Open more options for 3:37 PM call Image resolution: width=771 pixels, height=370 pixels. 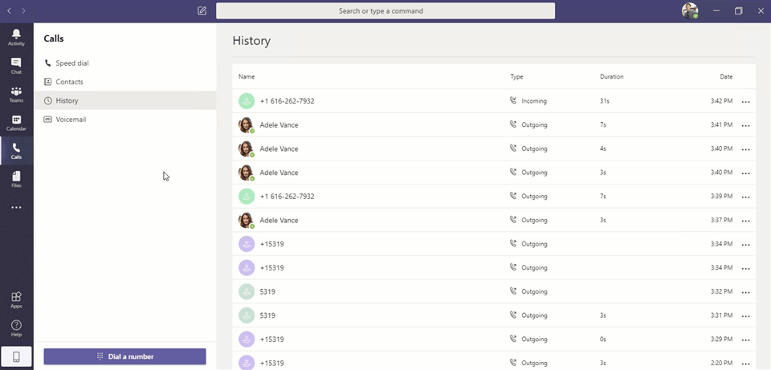745,221
